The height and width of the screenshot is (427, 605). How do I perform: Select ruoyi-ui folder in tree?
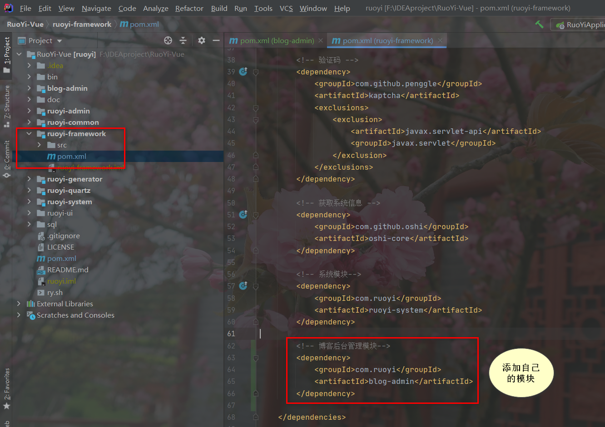[60, 213]
